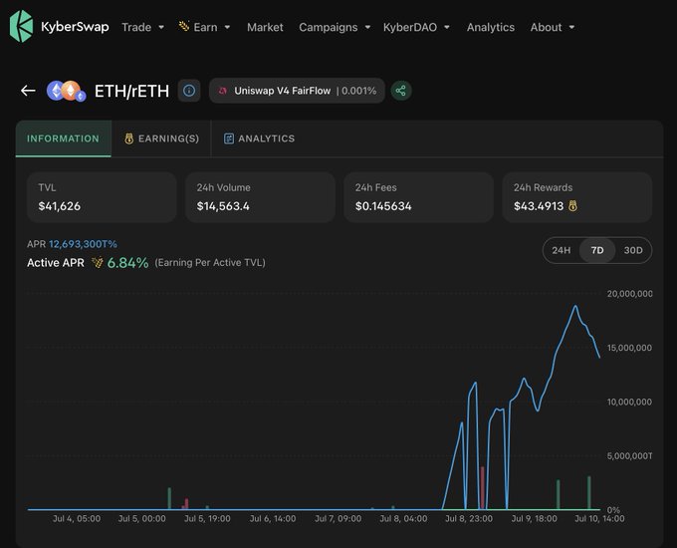Select the 7D chart range

click(597, 250)
